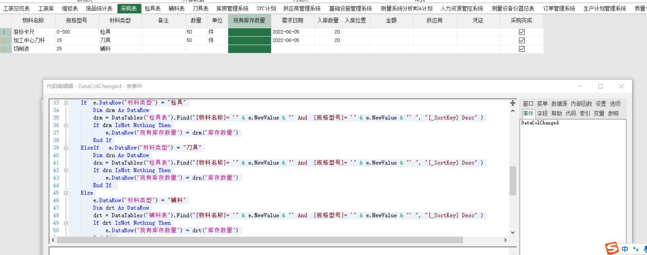This screenshot has width=647, height=255.
Task: Uncheck 采购完成 for 游标卡尺 row
Action: tap(522, 32)
